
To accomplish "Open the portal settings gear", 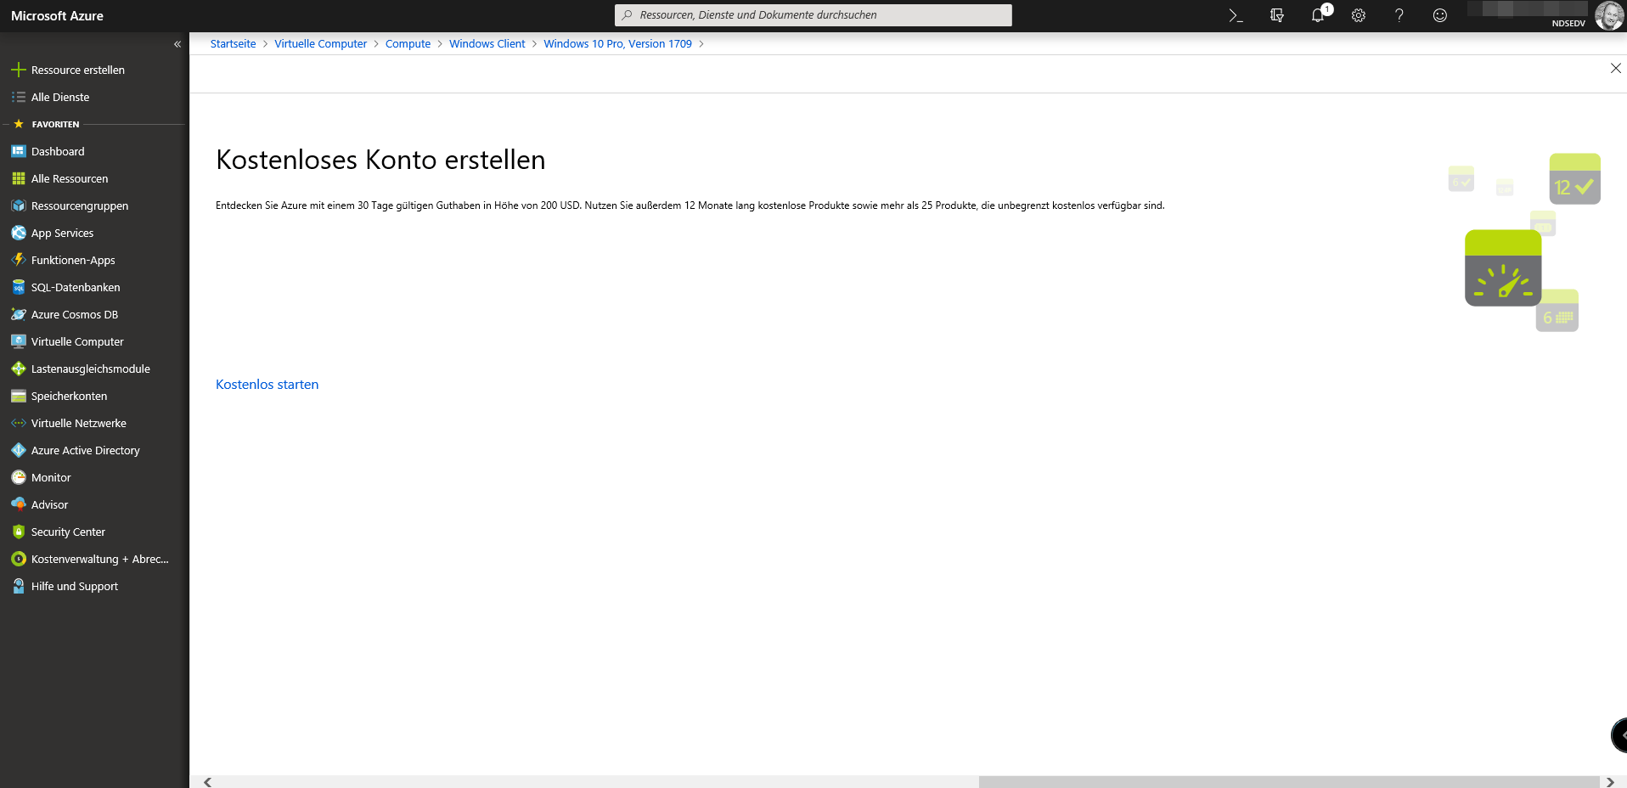I will [1358, 15].
